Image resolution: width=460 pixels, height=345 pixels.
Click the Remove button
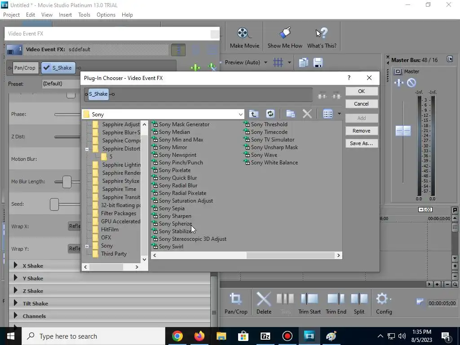tap(362, 131)
